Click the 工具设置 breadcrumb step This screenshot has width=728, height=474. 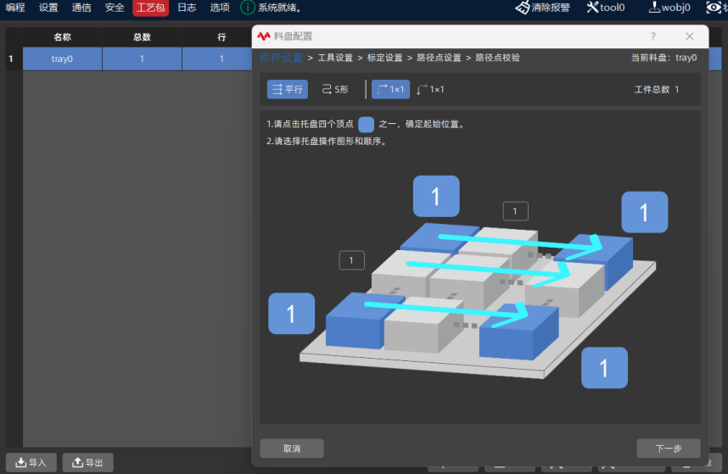click(335, 58)
